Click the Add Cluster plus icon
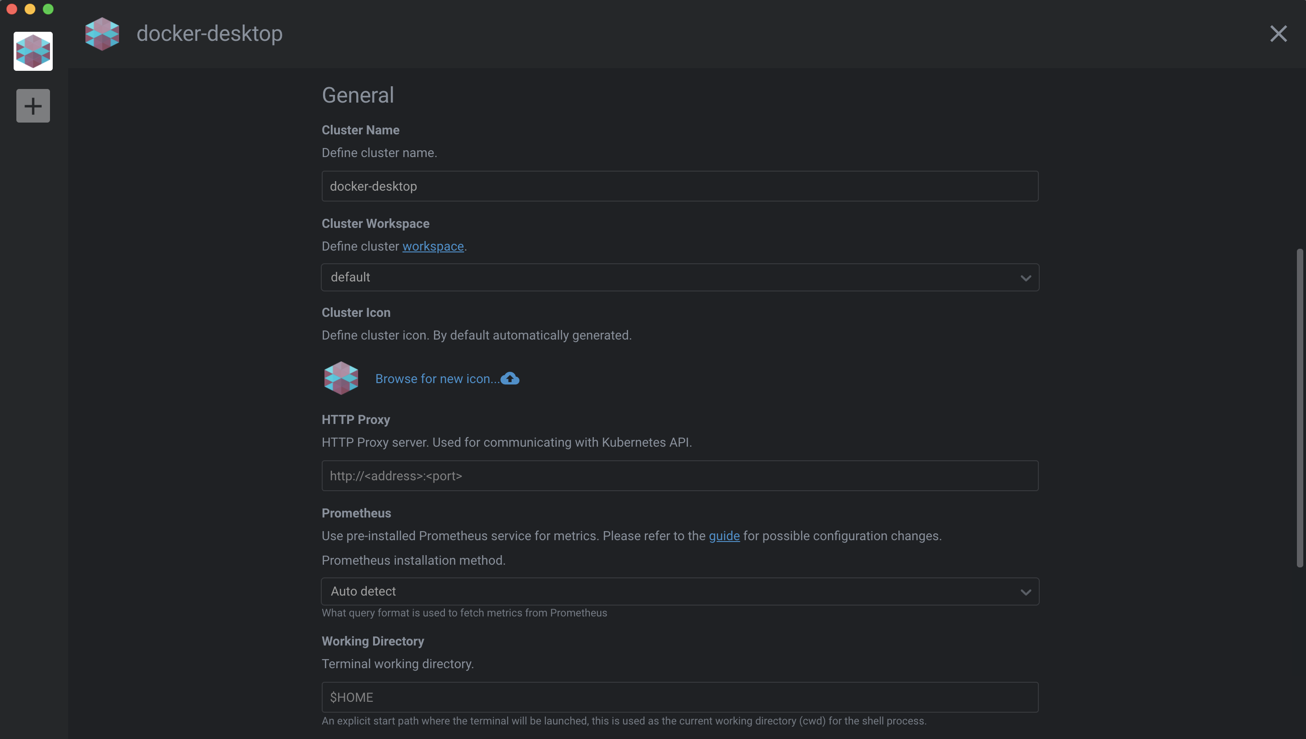1306x739 pixels. tap(33, 105)
